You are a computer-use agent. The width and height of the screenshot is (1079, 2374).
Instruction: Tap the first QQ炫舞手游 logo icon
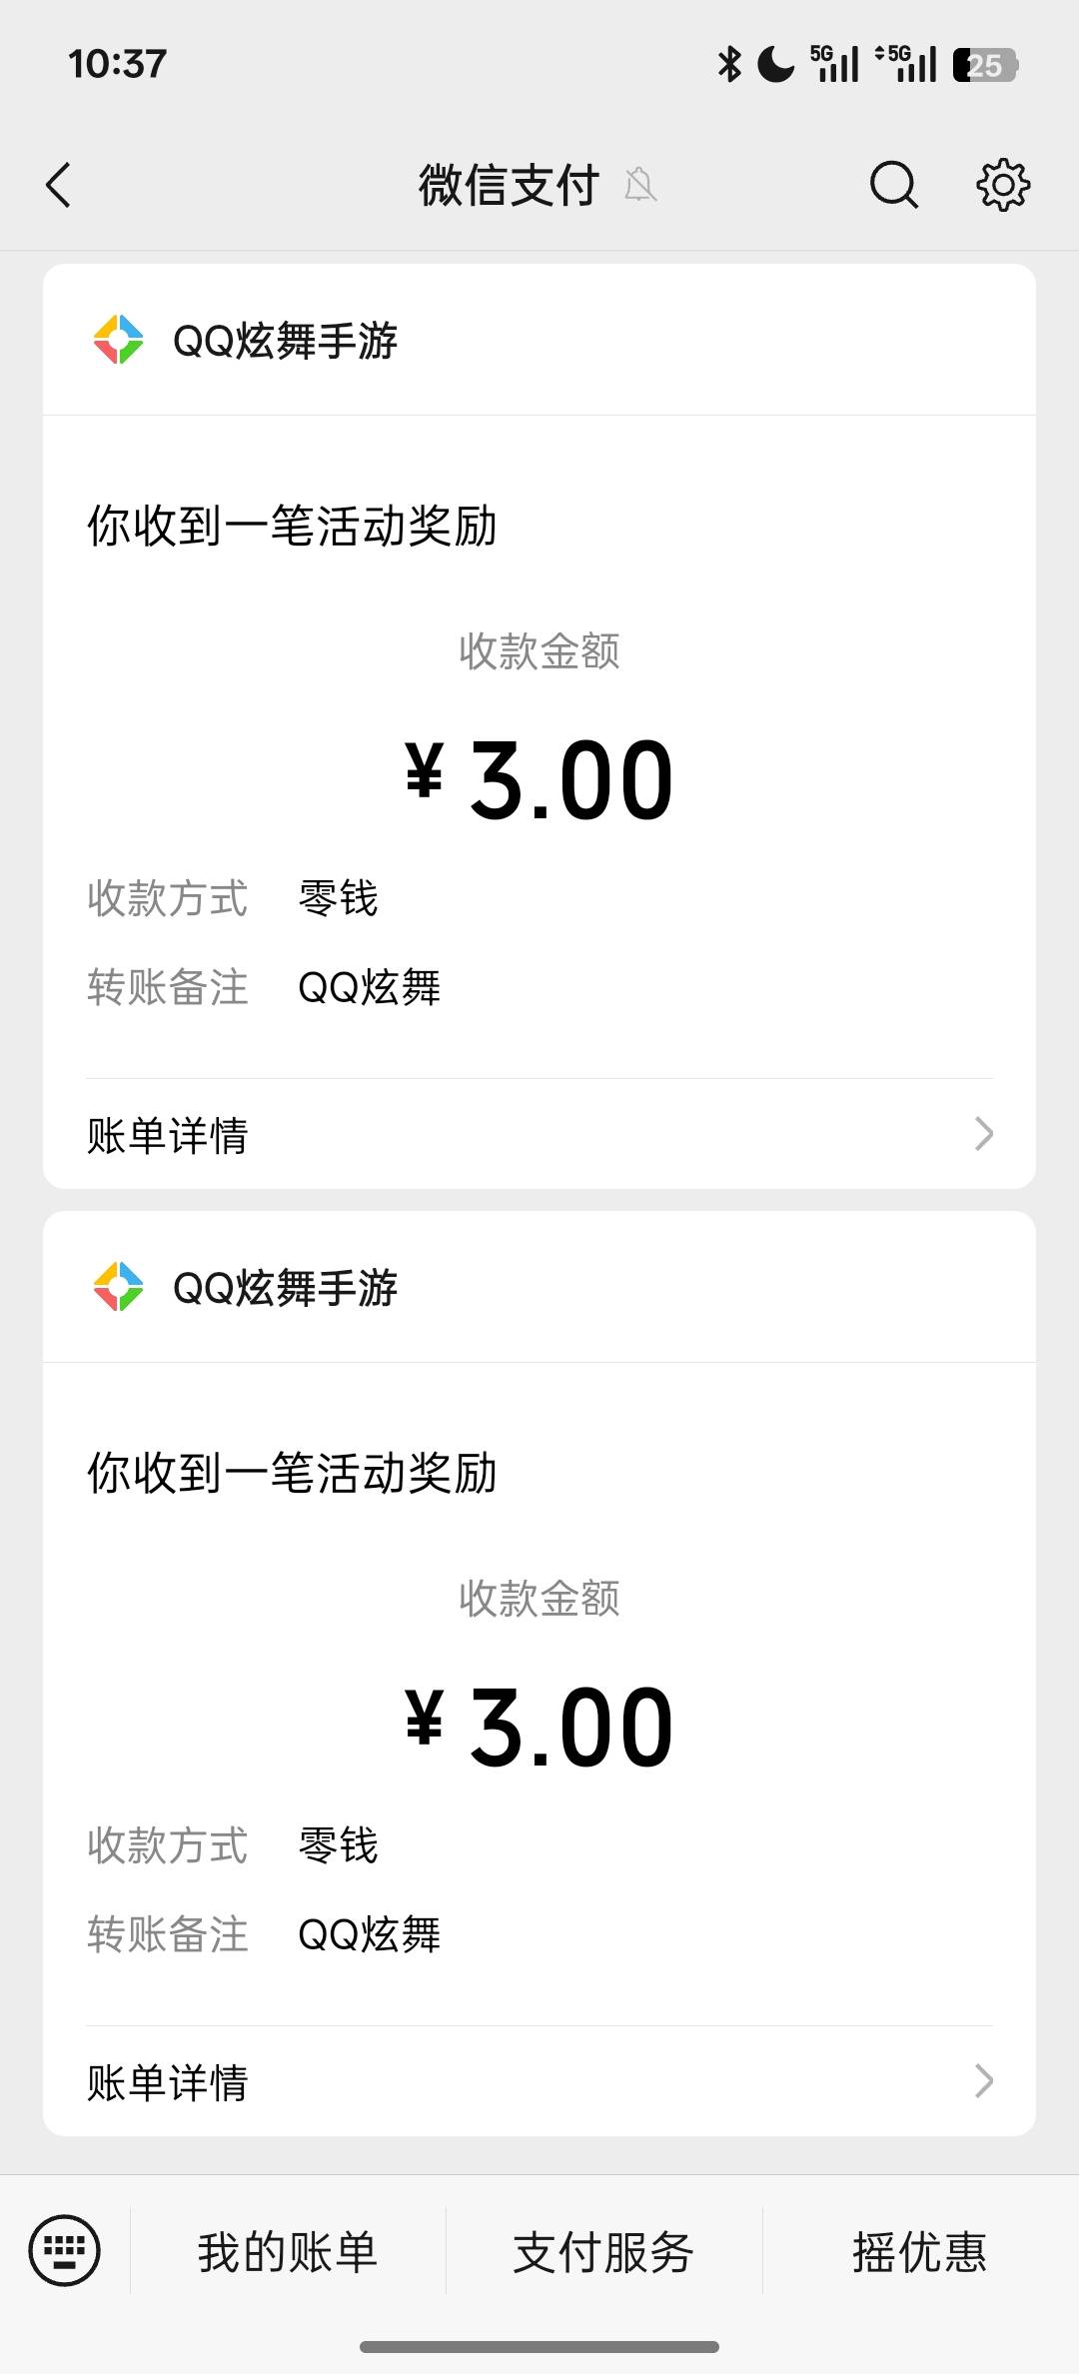[118, 340]
